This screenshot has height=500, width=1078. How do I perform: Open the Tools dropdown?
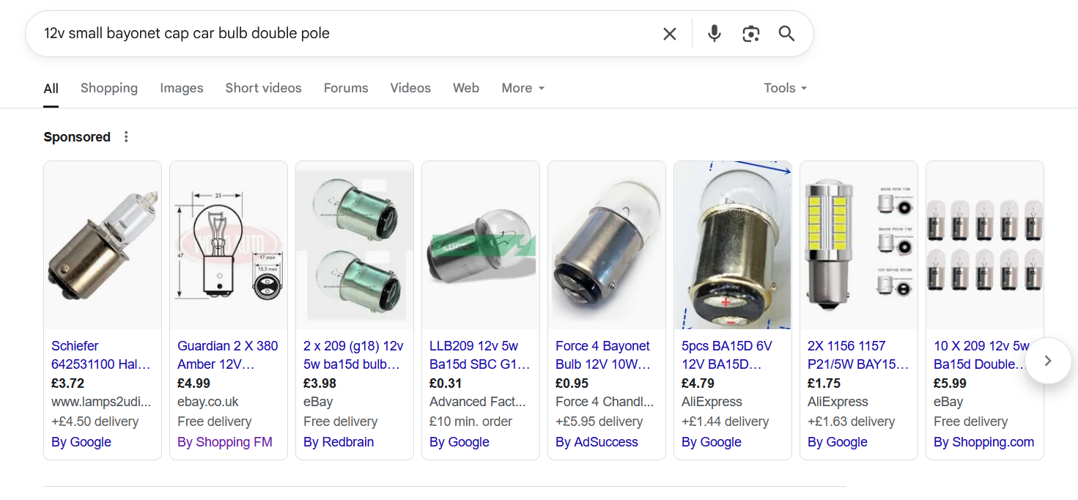(x=785, y=88)
